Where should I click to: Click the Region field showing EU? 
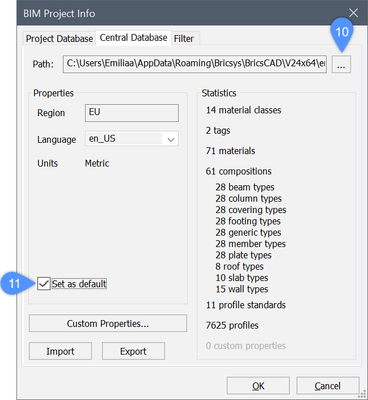[132, 112]
